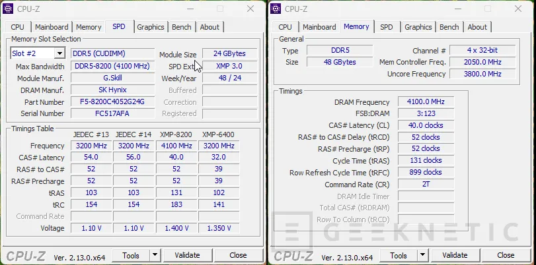Click CPU-Z app icon in right window title bar
The width and height of the screenshot is (536, 265).
[x=276, y=9]
